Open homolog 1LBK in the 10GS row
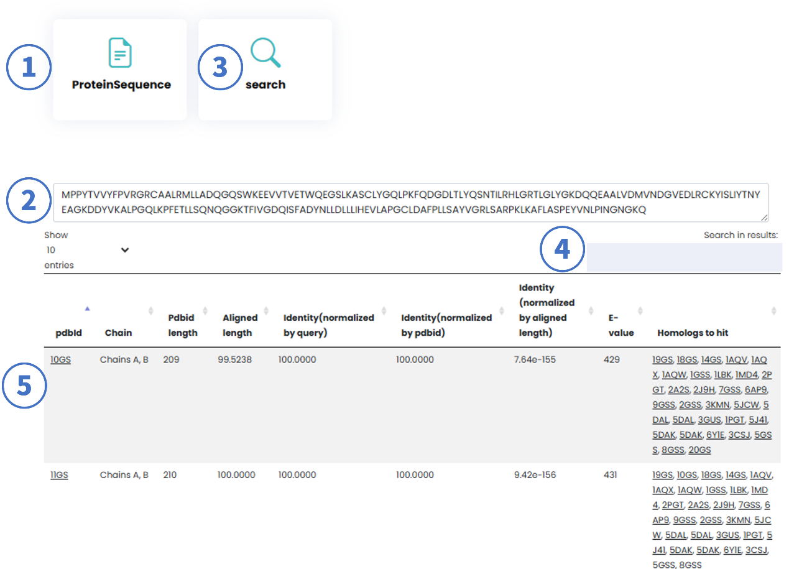This screenshot has width=789, height=569. pos(723,374)
